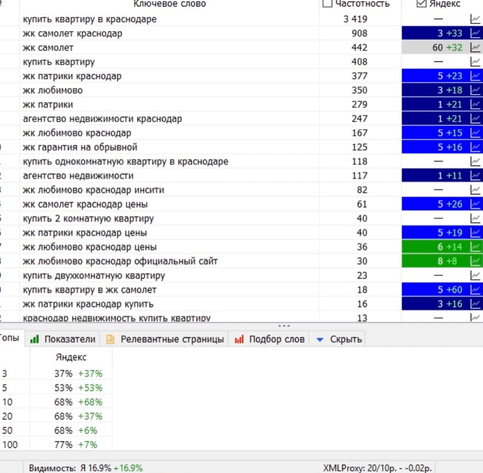Show graph for жк гарантия на обрывной
The width and height of the screenshot is (483, 473).
point(475,147)
